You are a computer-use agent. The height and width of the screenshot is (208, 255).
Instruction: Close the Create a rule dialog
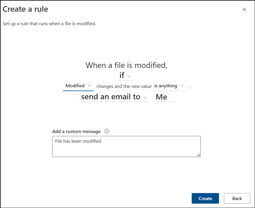pyautogui.click(x=244, y=10)
